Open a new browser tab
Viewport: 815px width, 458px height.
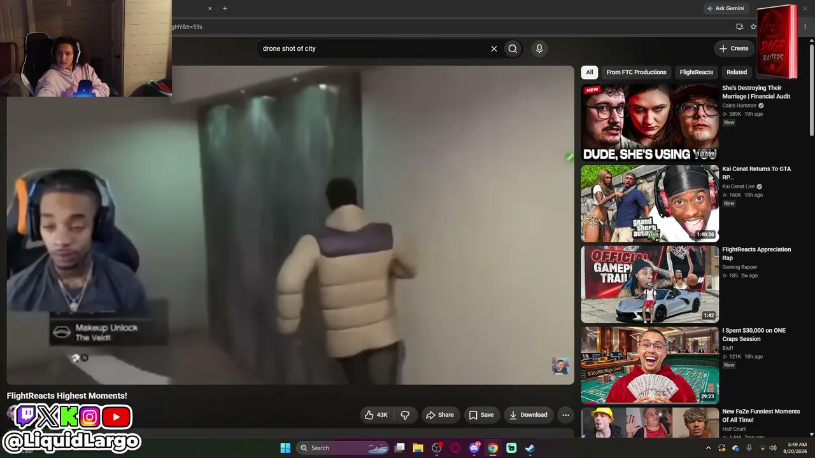click(225, 8)
